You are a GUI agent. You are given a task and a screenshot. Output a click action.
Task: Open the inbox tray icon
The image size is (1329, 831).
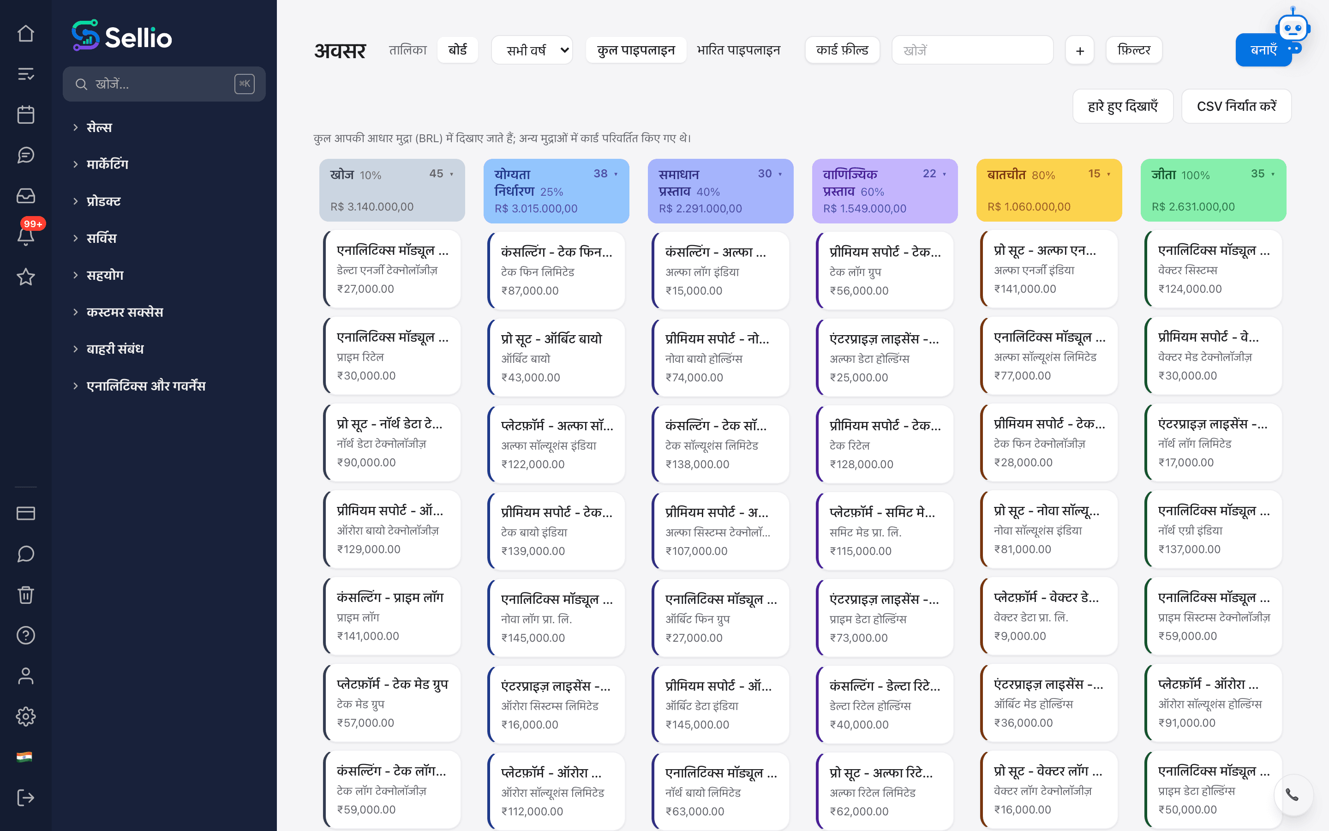(x=26, y=196)
